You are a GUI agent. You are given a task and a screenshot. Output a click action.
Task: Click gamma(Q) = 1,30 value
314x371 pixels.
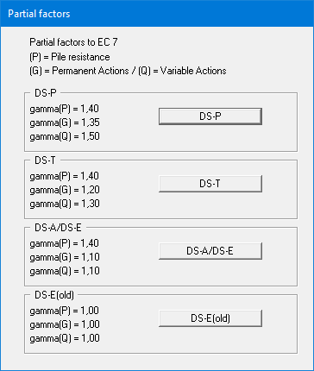(65, 204)
